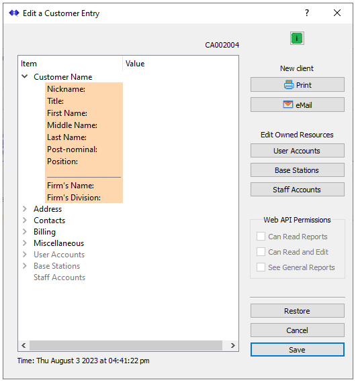356x382 pixels.
Task: Expand the Address tree node
Action: (24, 209)
